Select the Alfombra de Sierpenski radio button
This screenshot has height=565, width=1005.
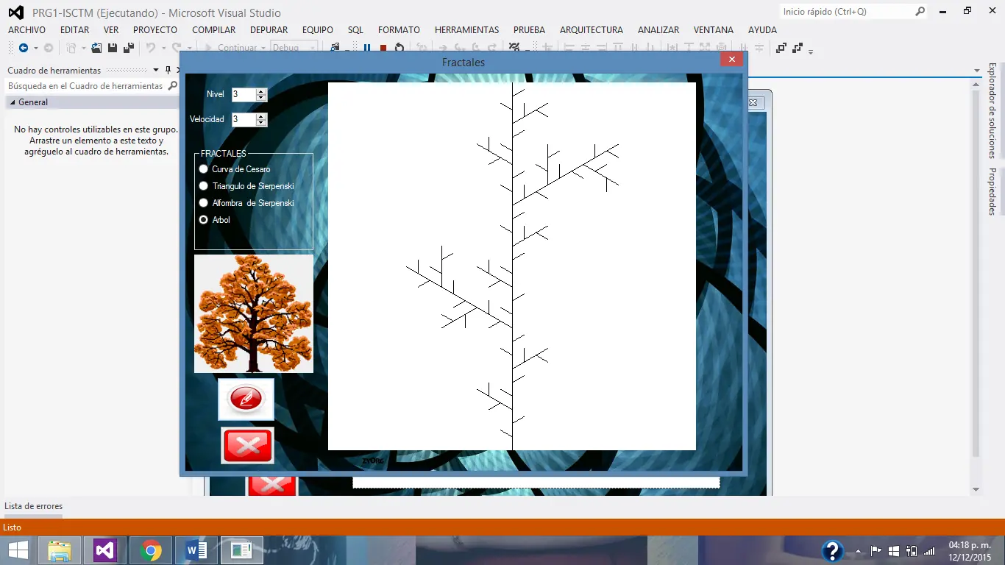204,203
